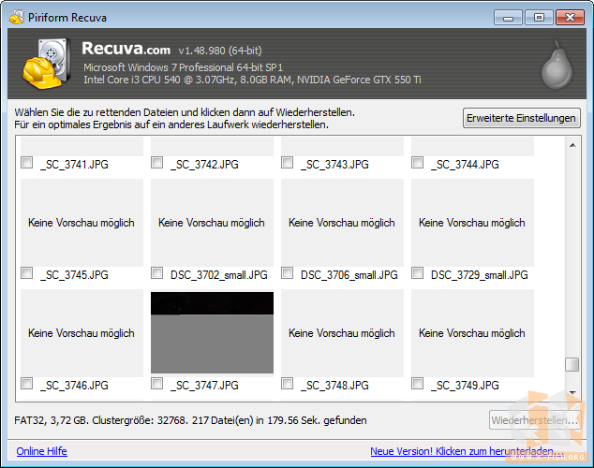594x468 pixels.
Task: Tick the _SC_3749.JPG checkbox
Action: (x=418, y=384)
